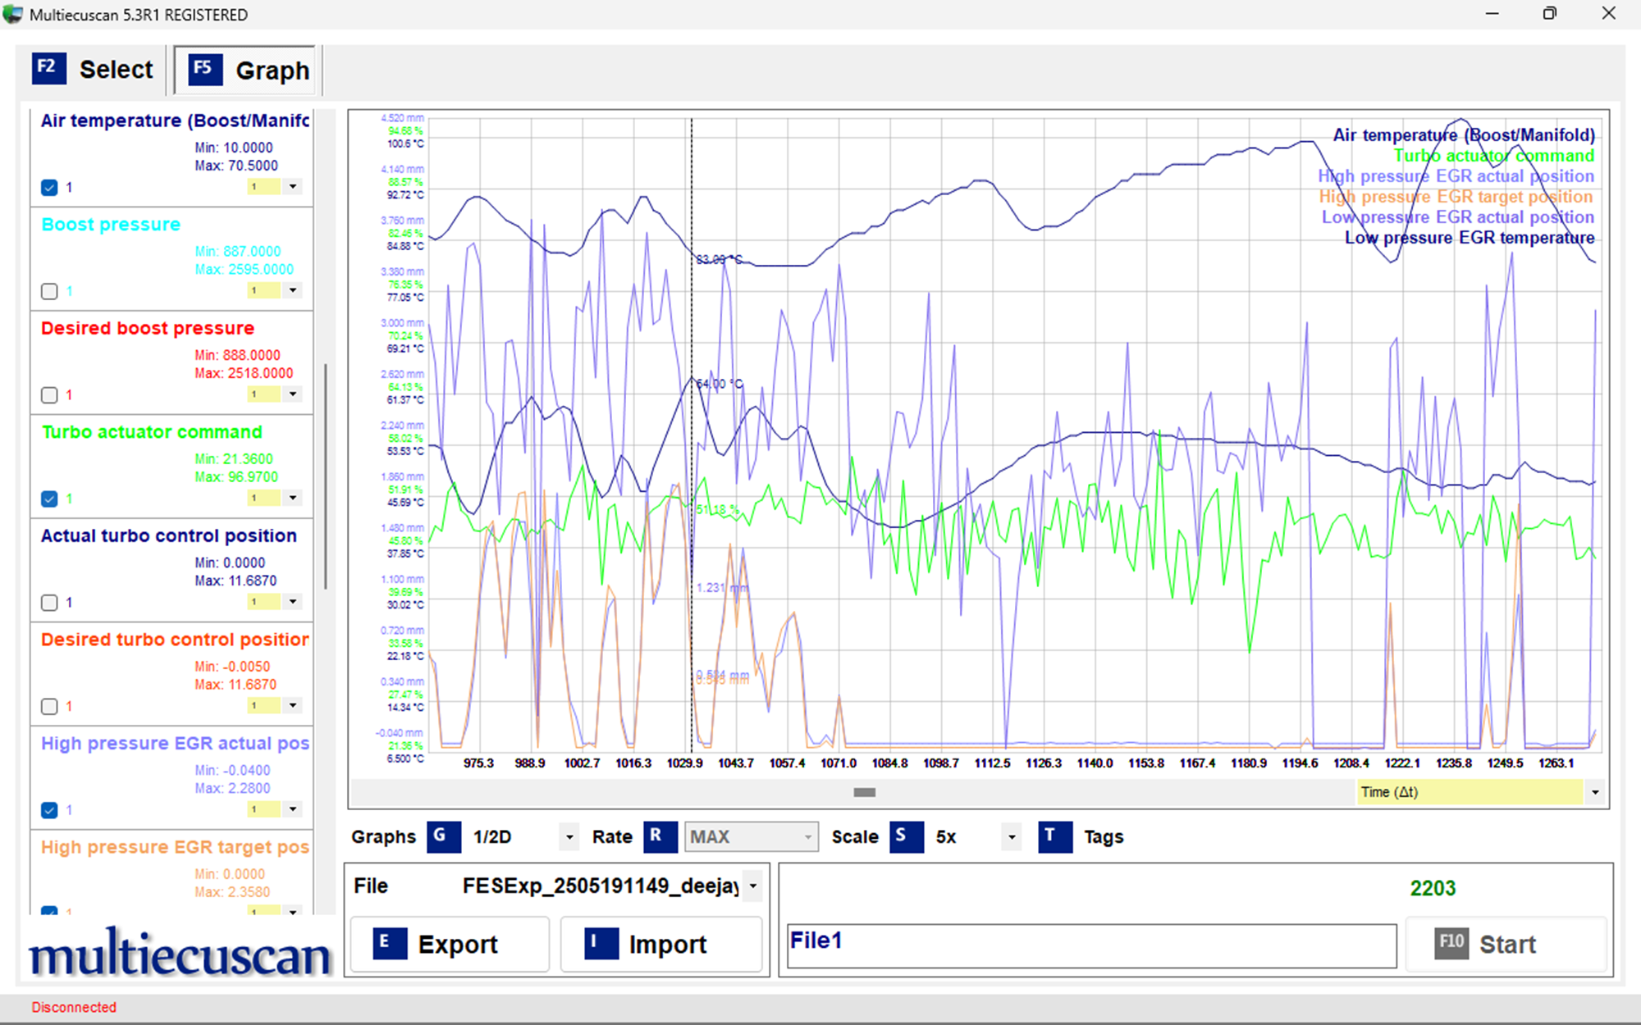Click the graph horizontal scrollbar thumb
The height and width of the screenshot is (1025, 1641).
point(865,792)
